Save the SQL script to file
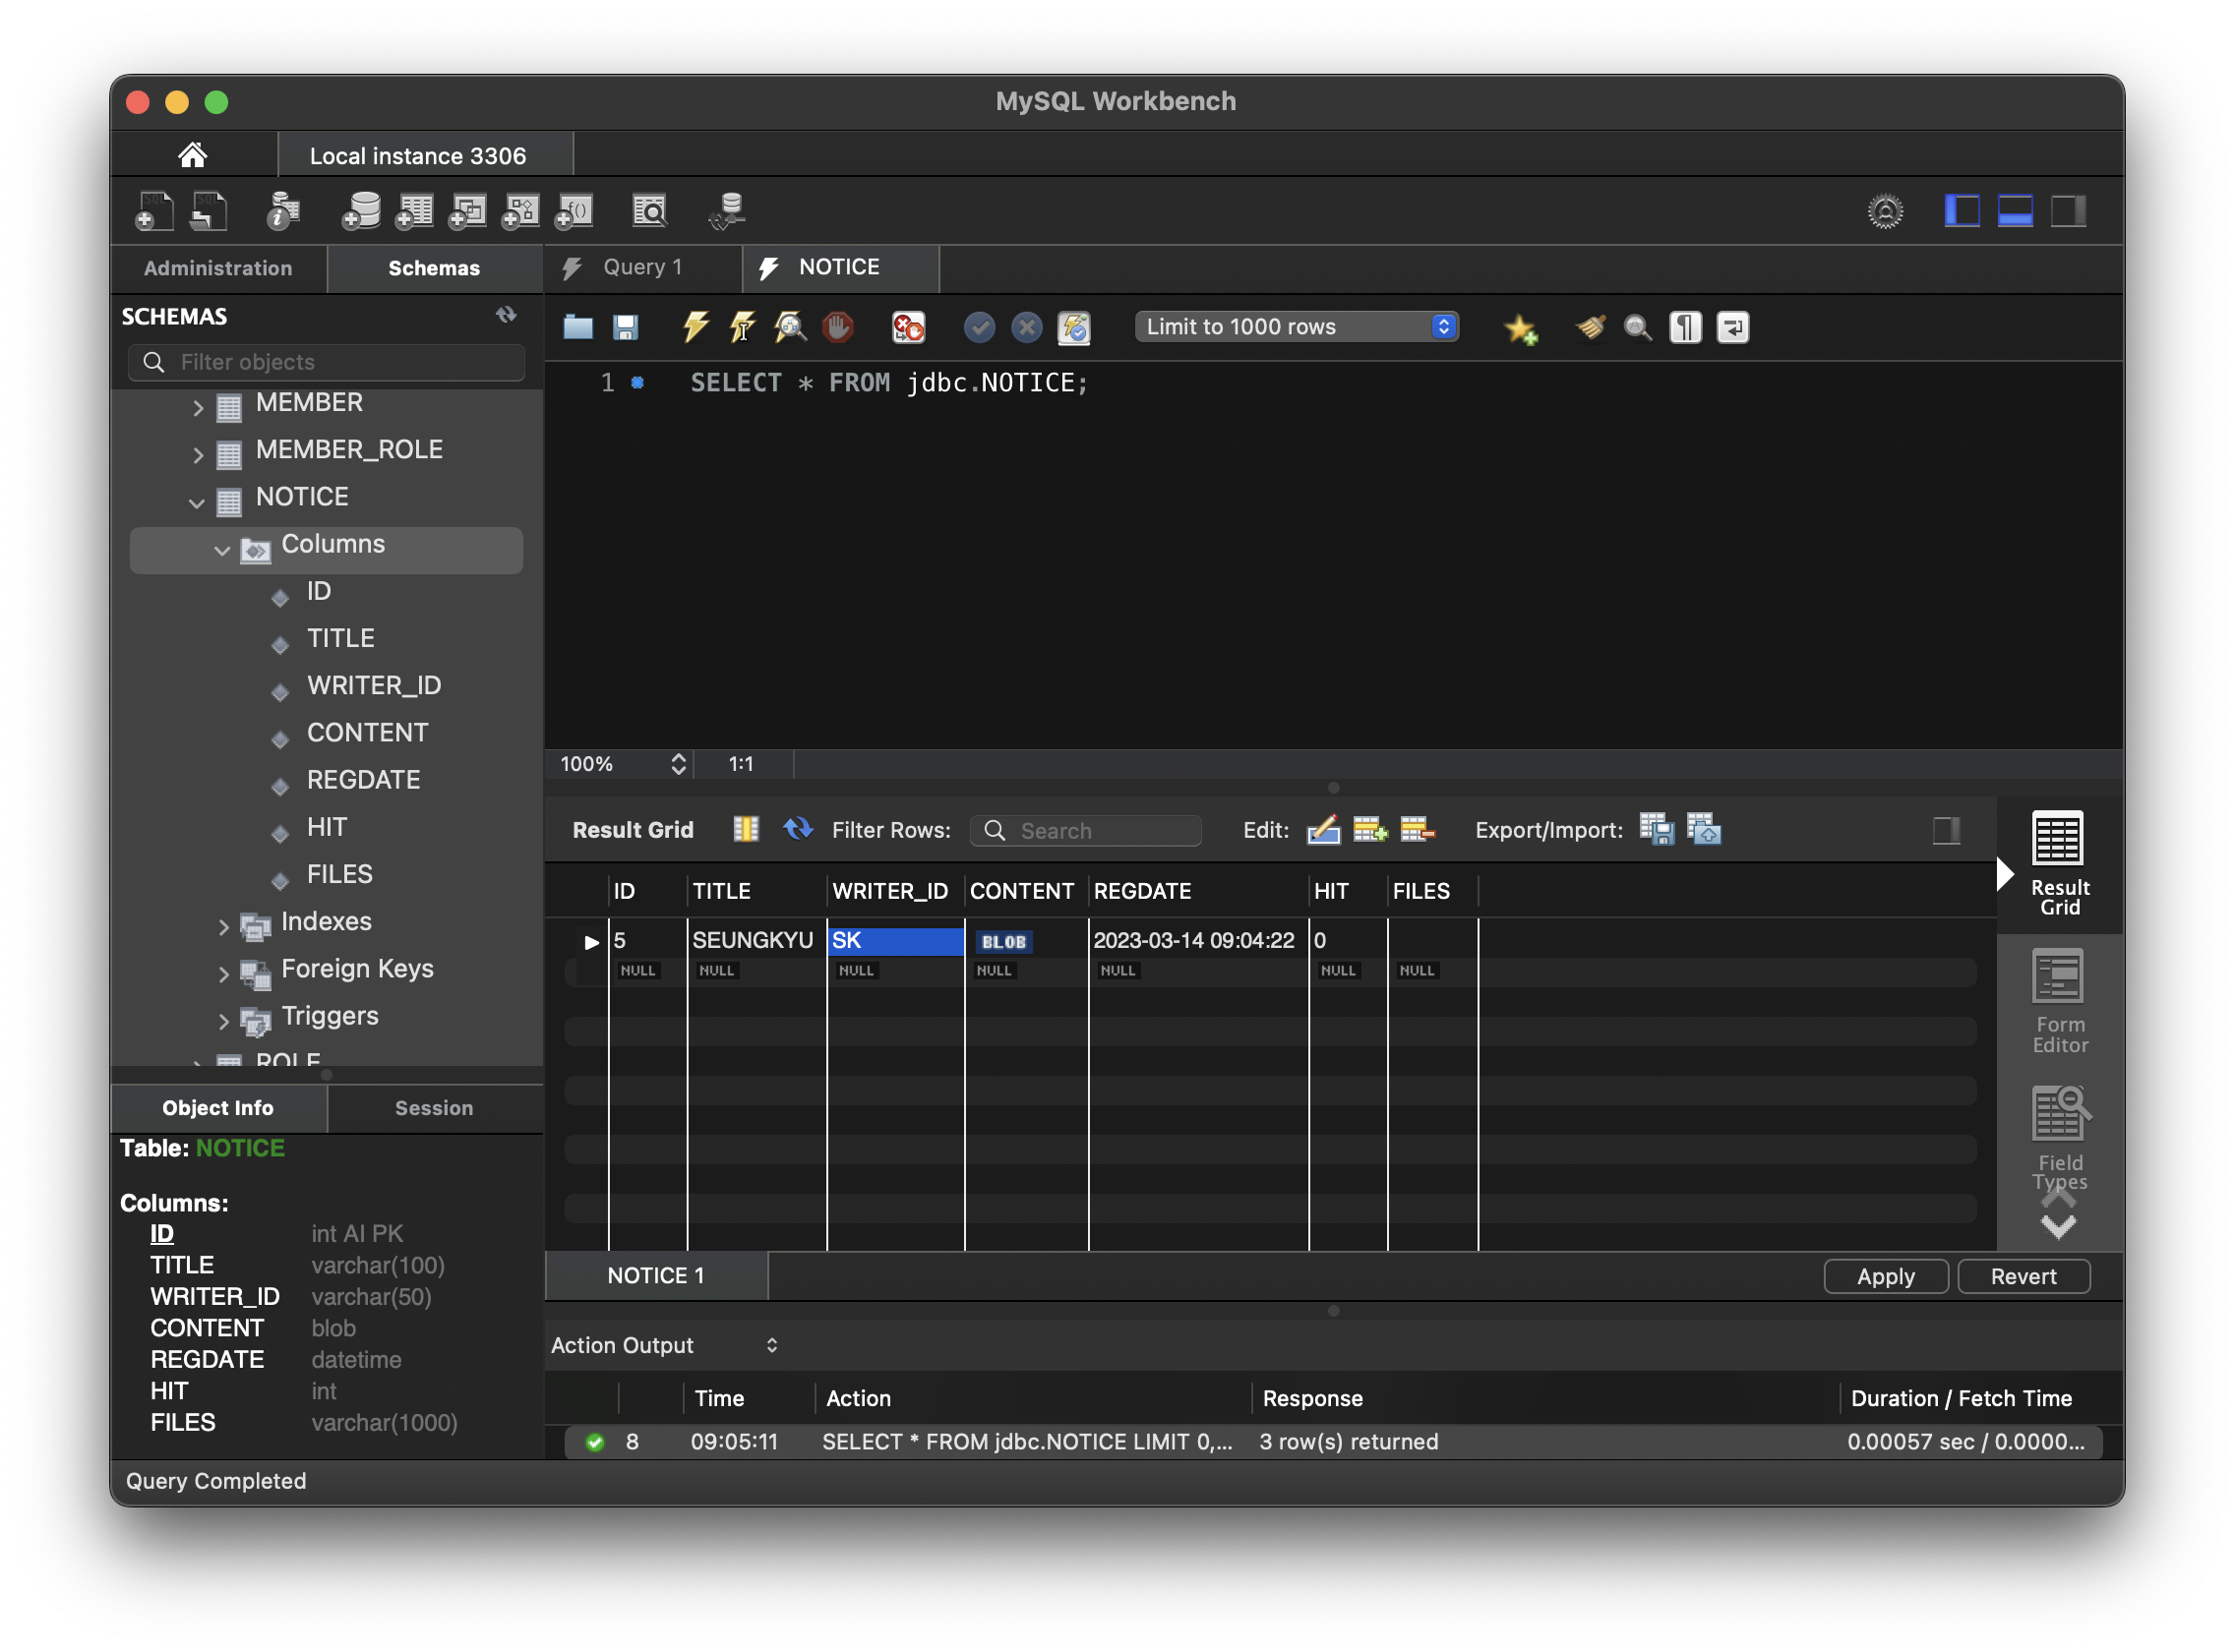 (x=626, y=327)
